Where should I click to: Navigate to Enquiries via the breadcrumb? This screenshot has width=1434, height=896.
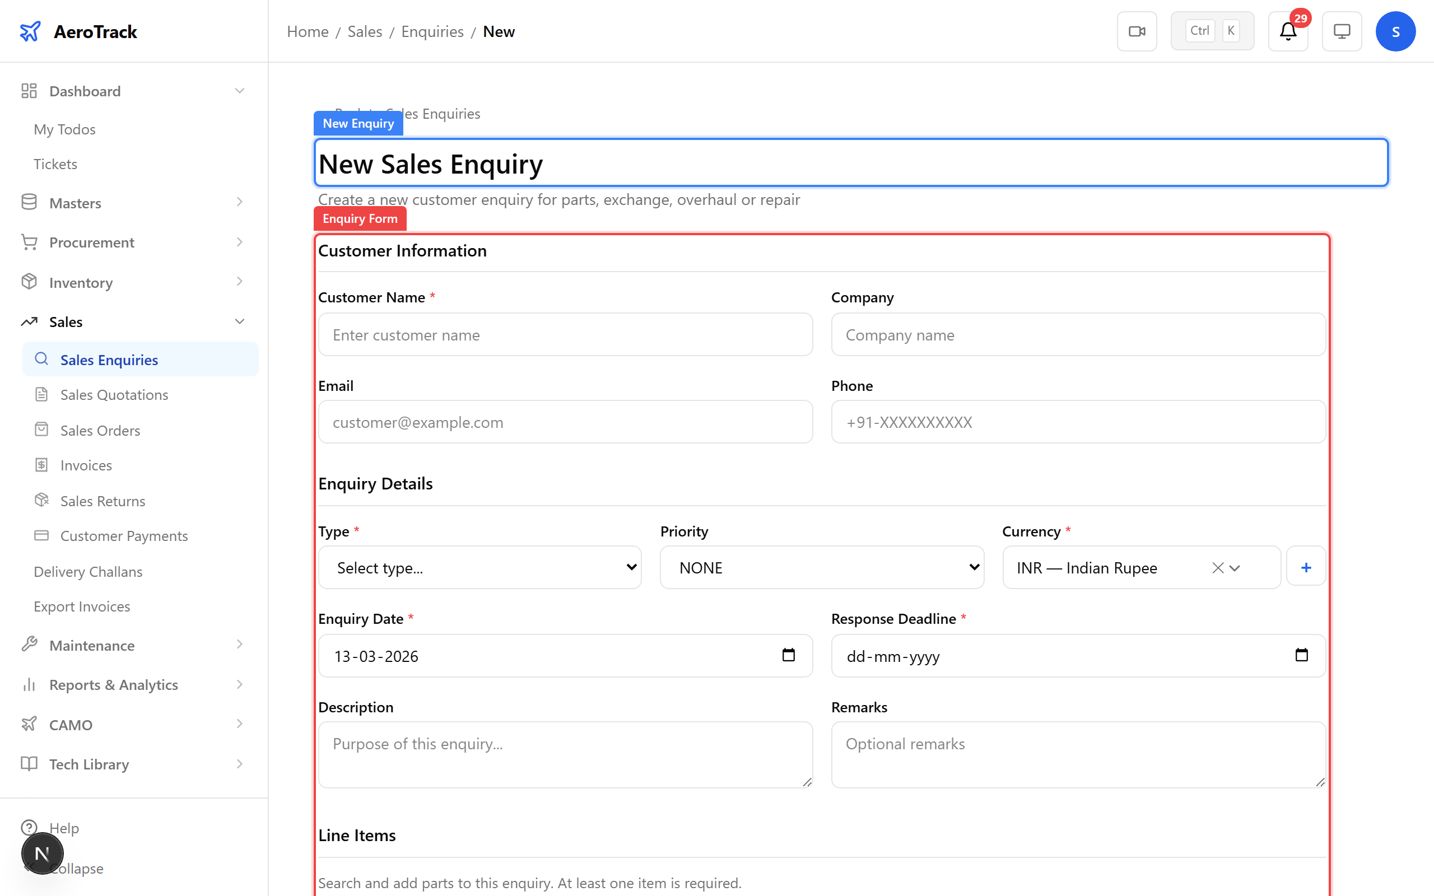pos(432,31)
